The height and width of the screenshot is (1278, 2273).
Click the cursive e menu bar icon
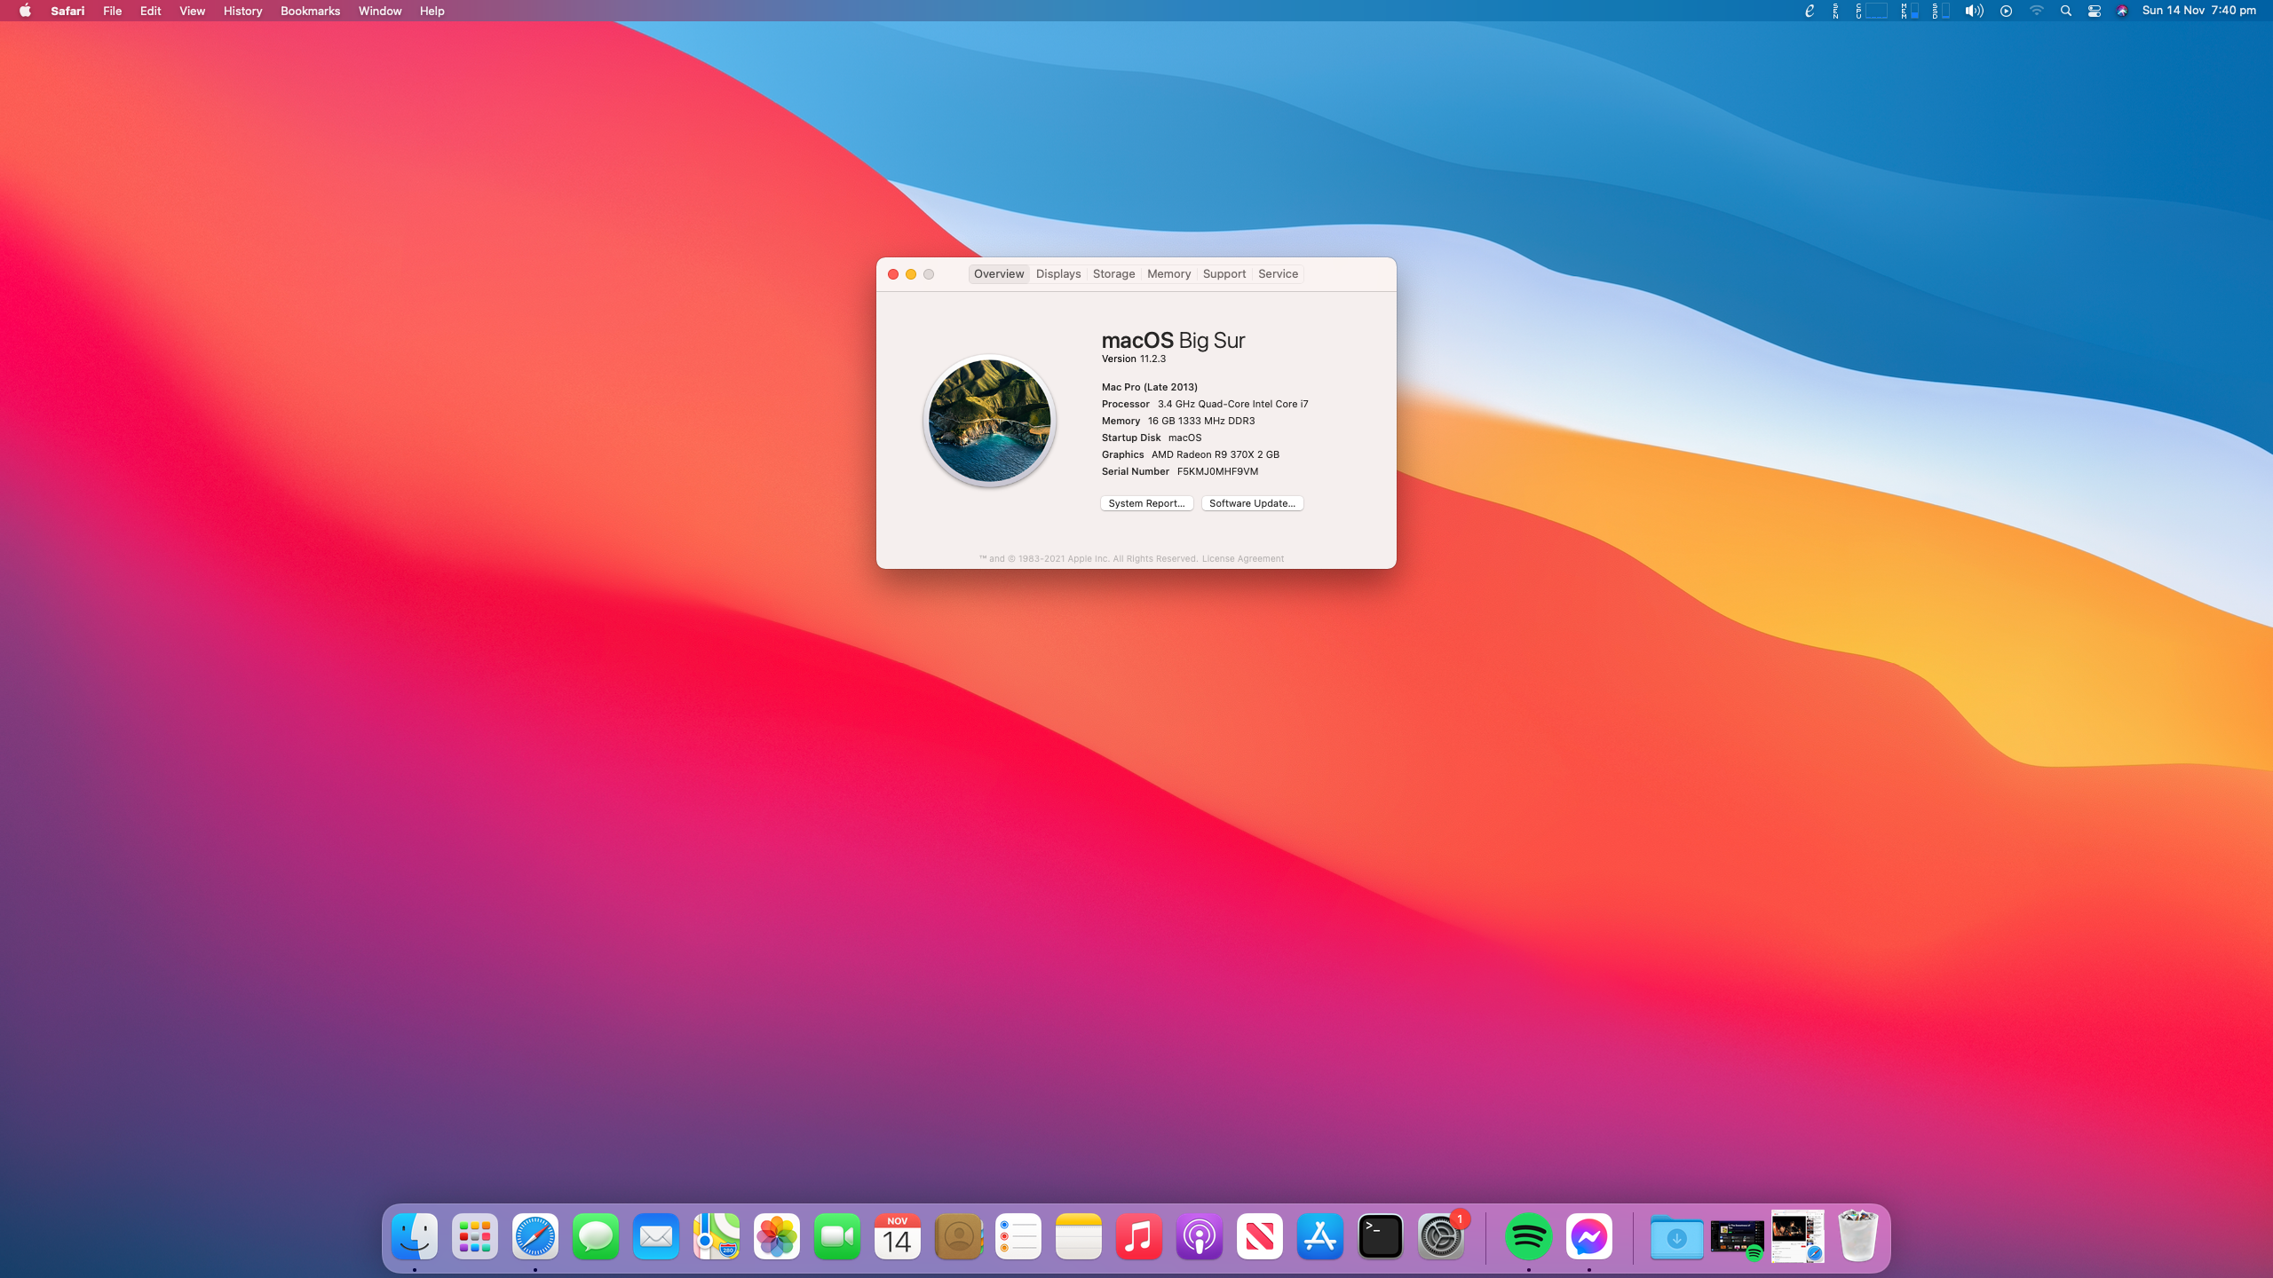point(1810,11)
